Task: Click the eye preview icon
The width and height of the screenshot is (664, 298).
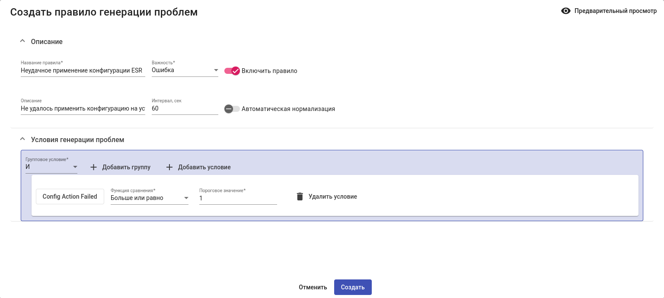Action: (566, 11)
